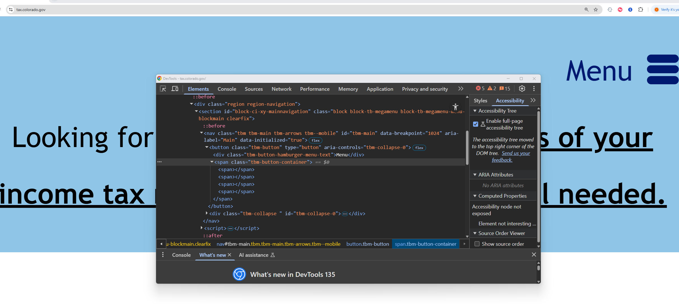
Task: Bookmark this page with the star icon
Action: [x=596, y=10]
